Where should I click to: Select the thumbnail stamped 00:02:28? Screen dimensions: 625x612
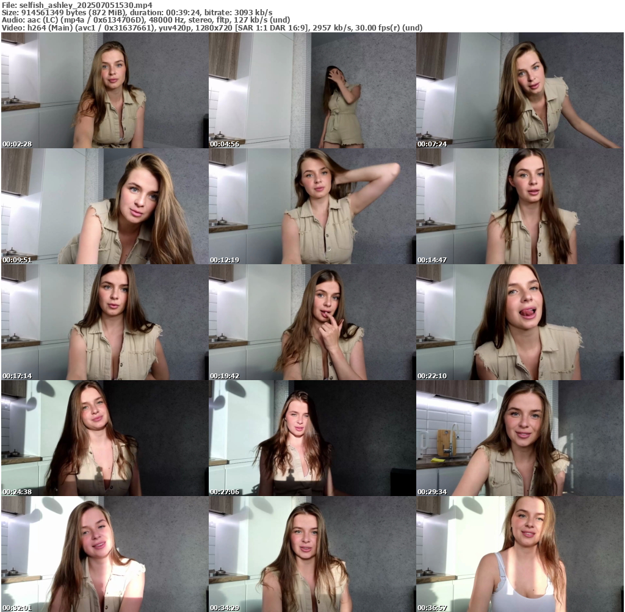[x=104, y=90]
